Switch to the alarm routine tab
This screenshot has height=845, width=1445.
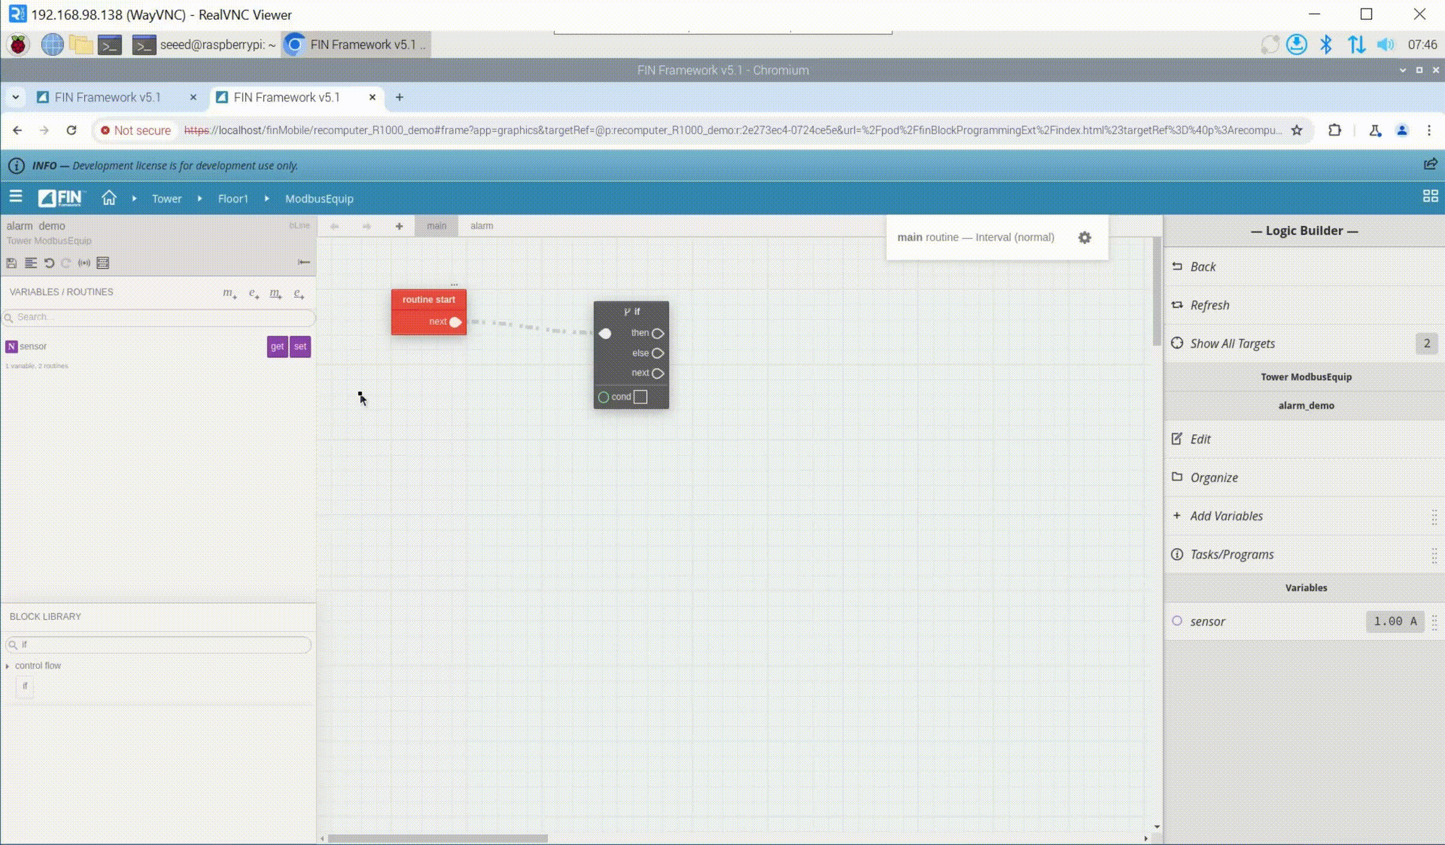click(481, 226)
